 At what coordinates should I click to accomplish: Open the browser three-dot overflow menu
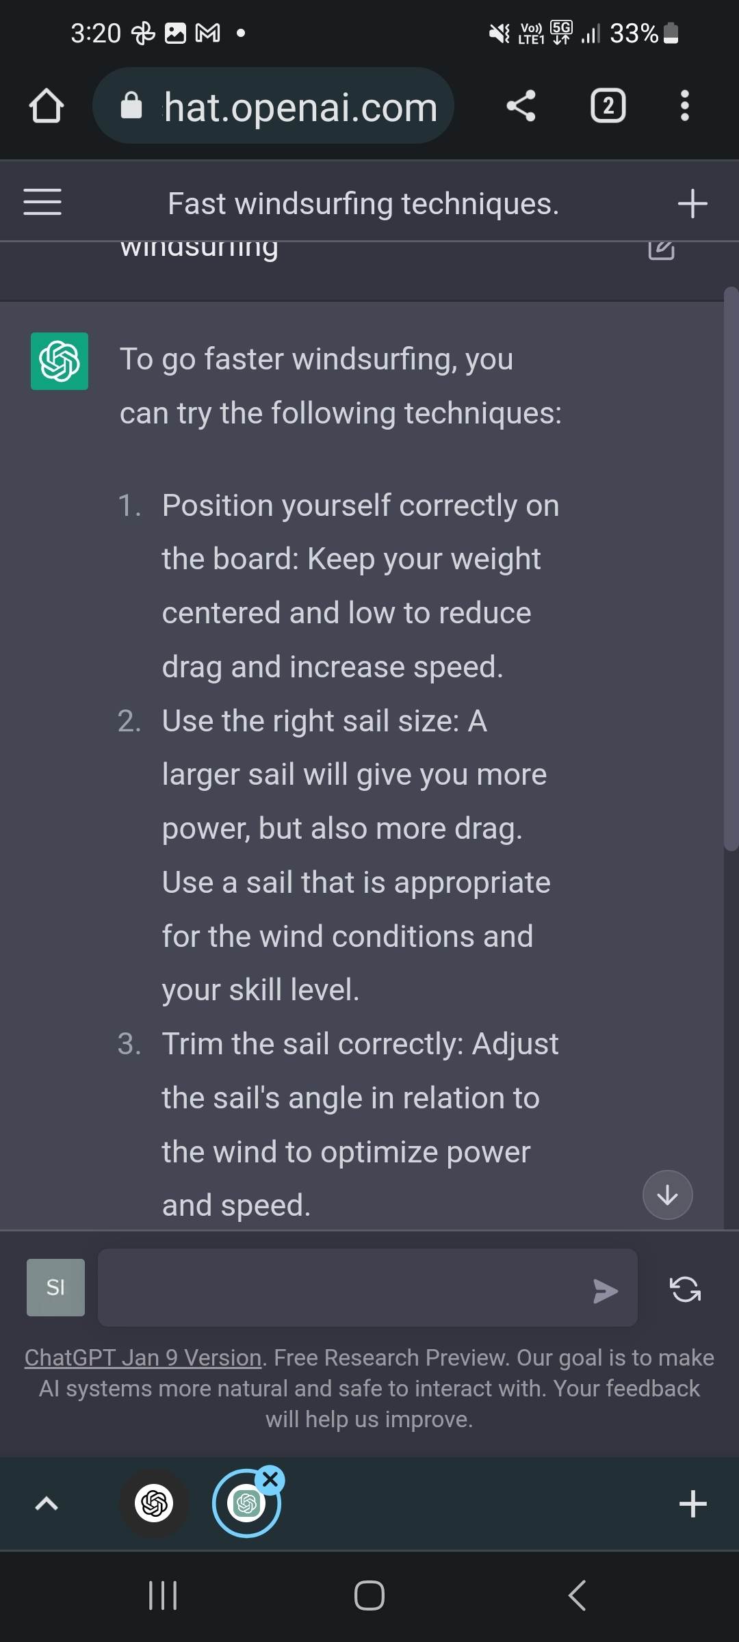pyautogui.click(x=684, y=106)
